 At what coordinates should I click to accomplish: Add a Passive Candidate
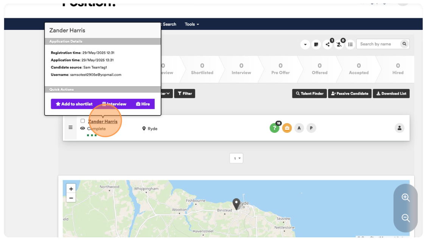tap(350, 94)
